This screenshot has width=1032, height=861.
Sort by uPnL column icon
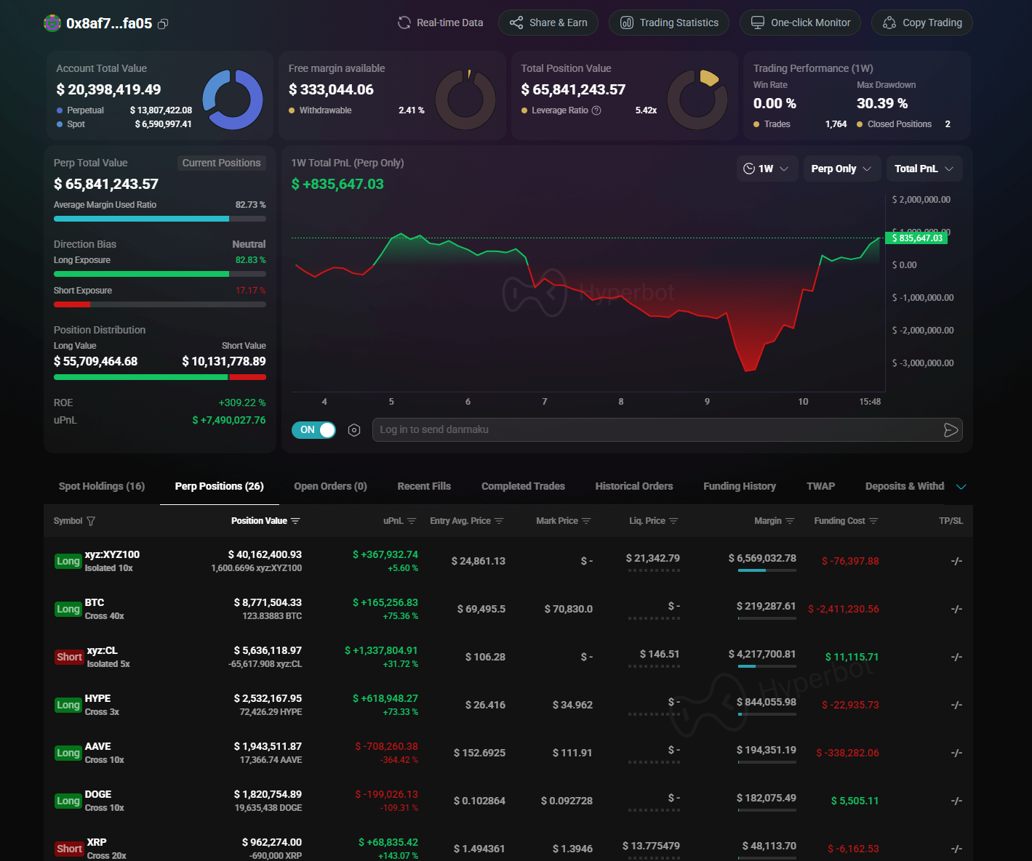click(x=412, y=521)
